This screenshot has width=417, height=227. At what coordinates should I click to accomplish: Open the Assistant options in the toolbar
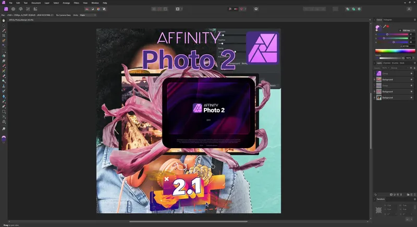256,9
